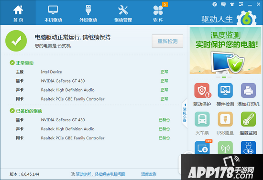Click the help question mark icon
This screenshot has width=263, height=180.
coord(215,4)
